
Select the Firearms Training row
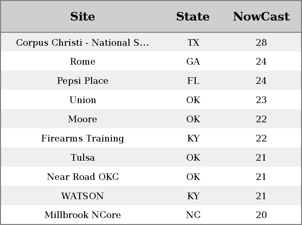[x=151, y=138]
